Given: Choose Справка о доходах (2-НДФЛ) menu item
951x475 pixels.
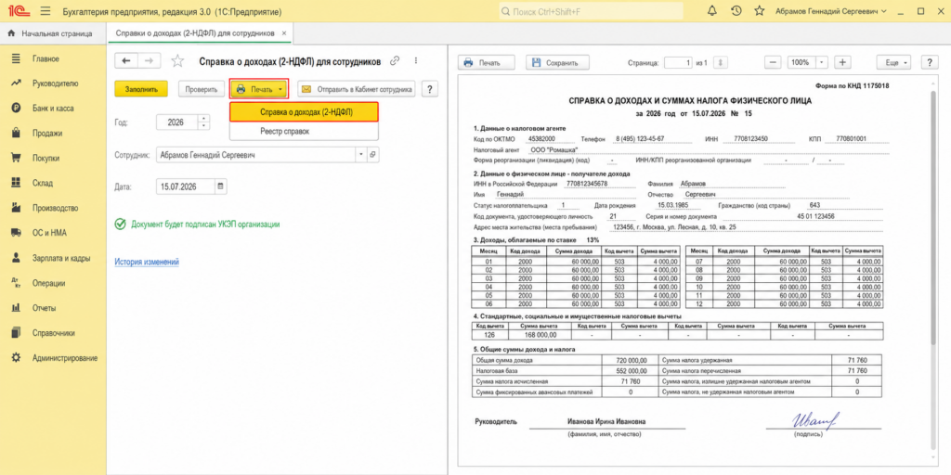Looking at the screenshot, I should pos(304,112).
